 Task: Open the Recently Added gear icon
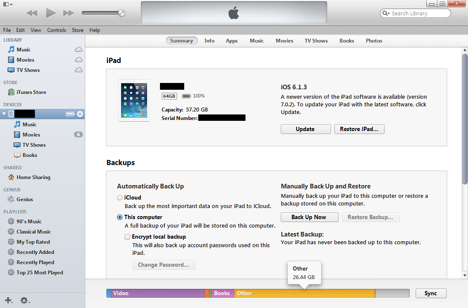11,252
